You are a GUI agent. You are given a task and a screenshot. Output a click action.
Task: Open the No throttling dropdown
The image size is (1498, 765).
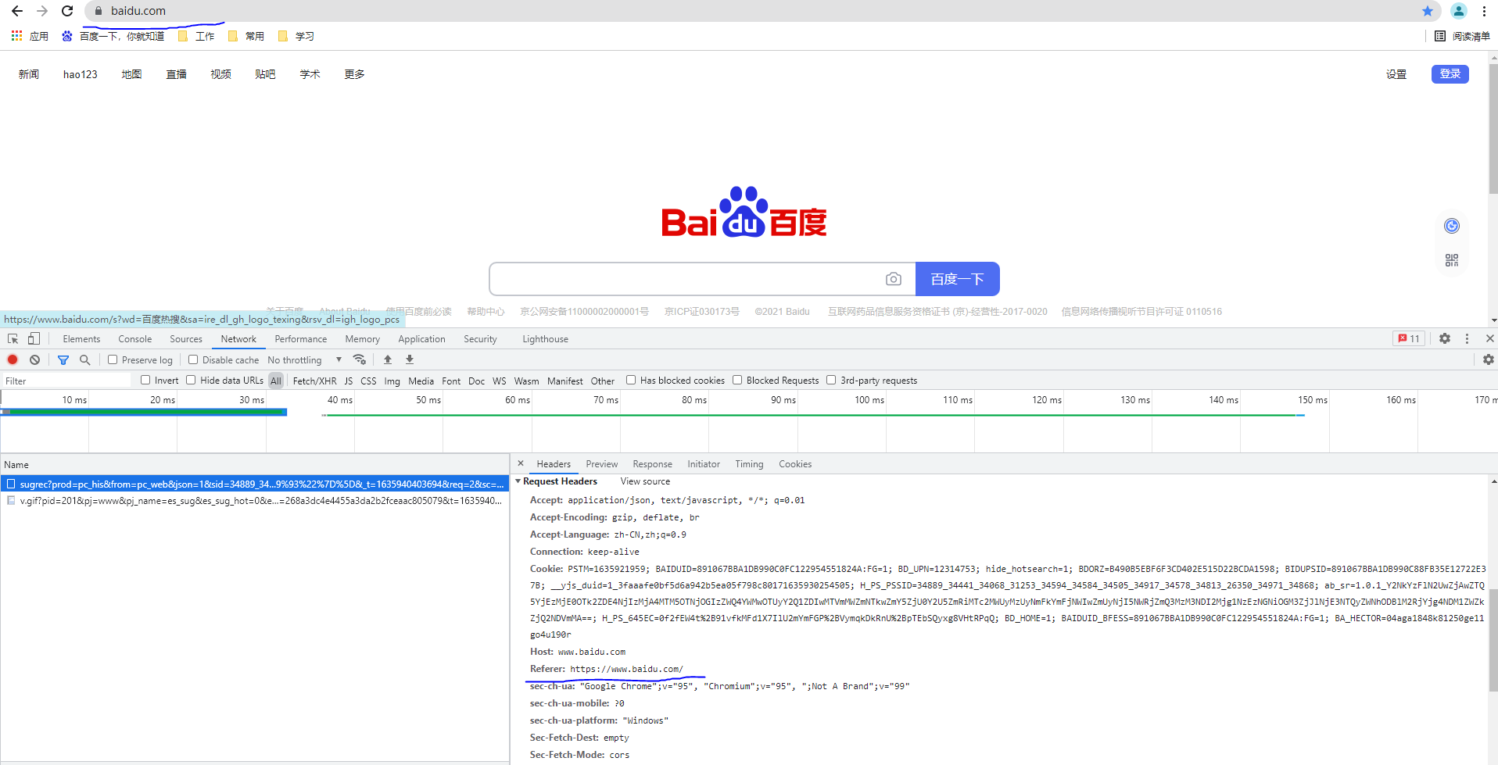(305, 359)
